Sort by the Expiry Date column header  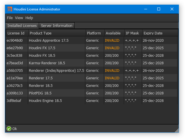pos(160,33)
